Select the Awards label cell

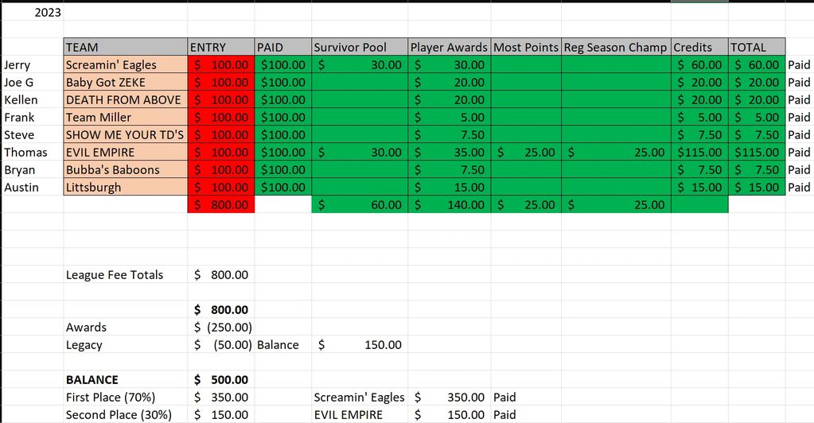coord(126,328)
